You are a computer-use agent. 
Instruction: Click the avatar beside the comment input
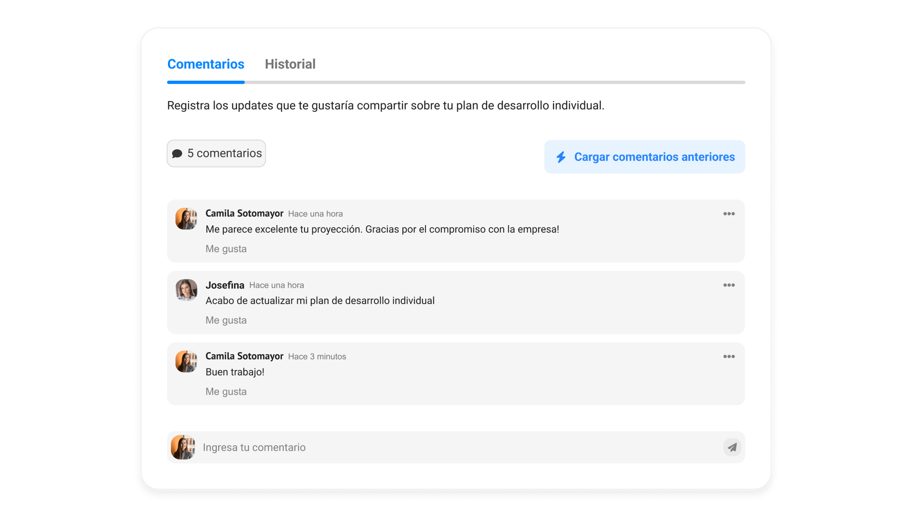183,447
